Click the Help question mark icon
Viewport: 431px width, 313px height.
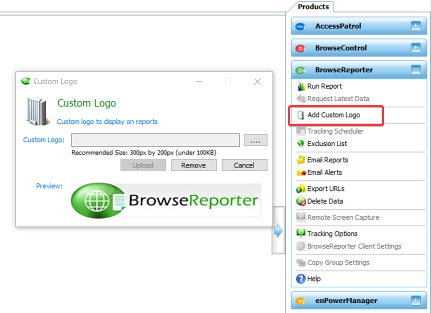pos(300,278)
